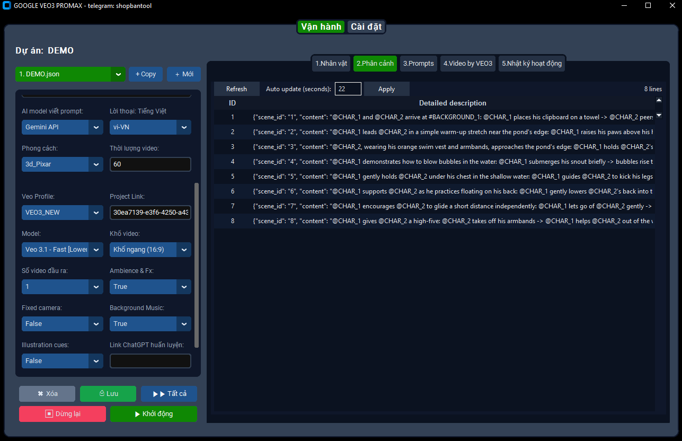Click the app icon in title bar

(7, 5)
